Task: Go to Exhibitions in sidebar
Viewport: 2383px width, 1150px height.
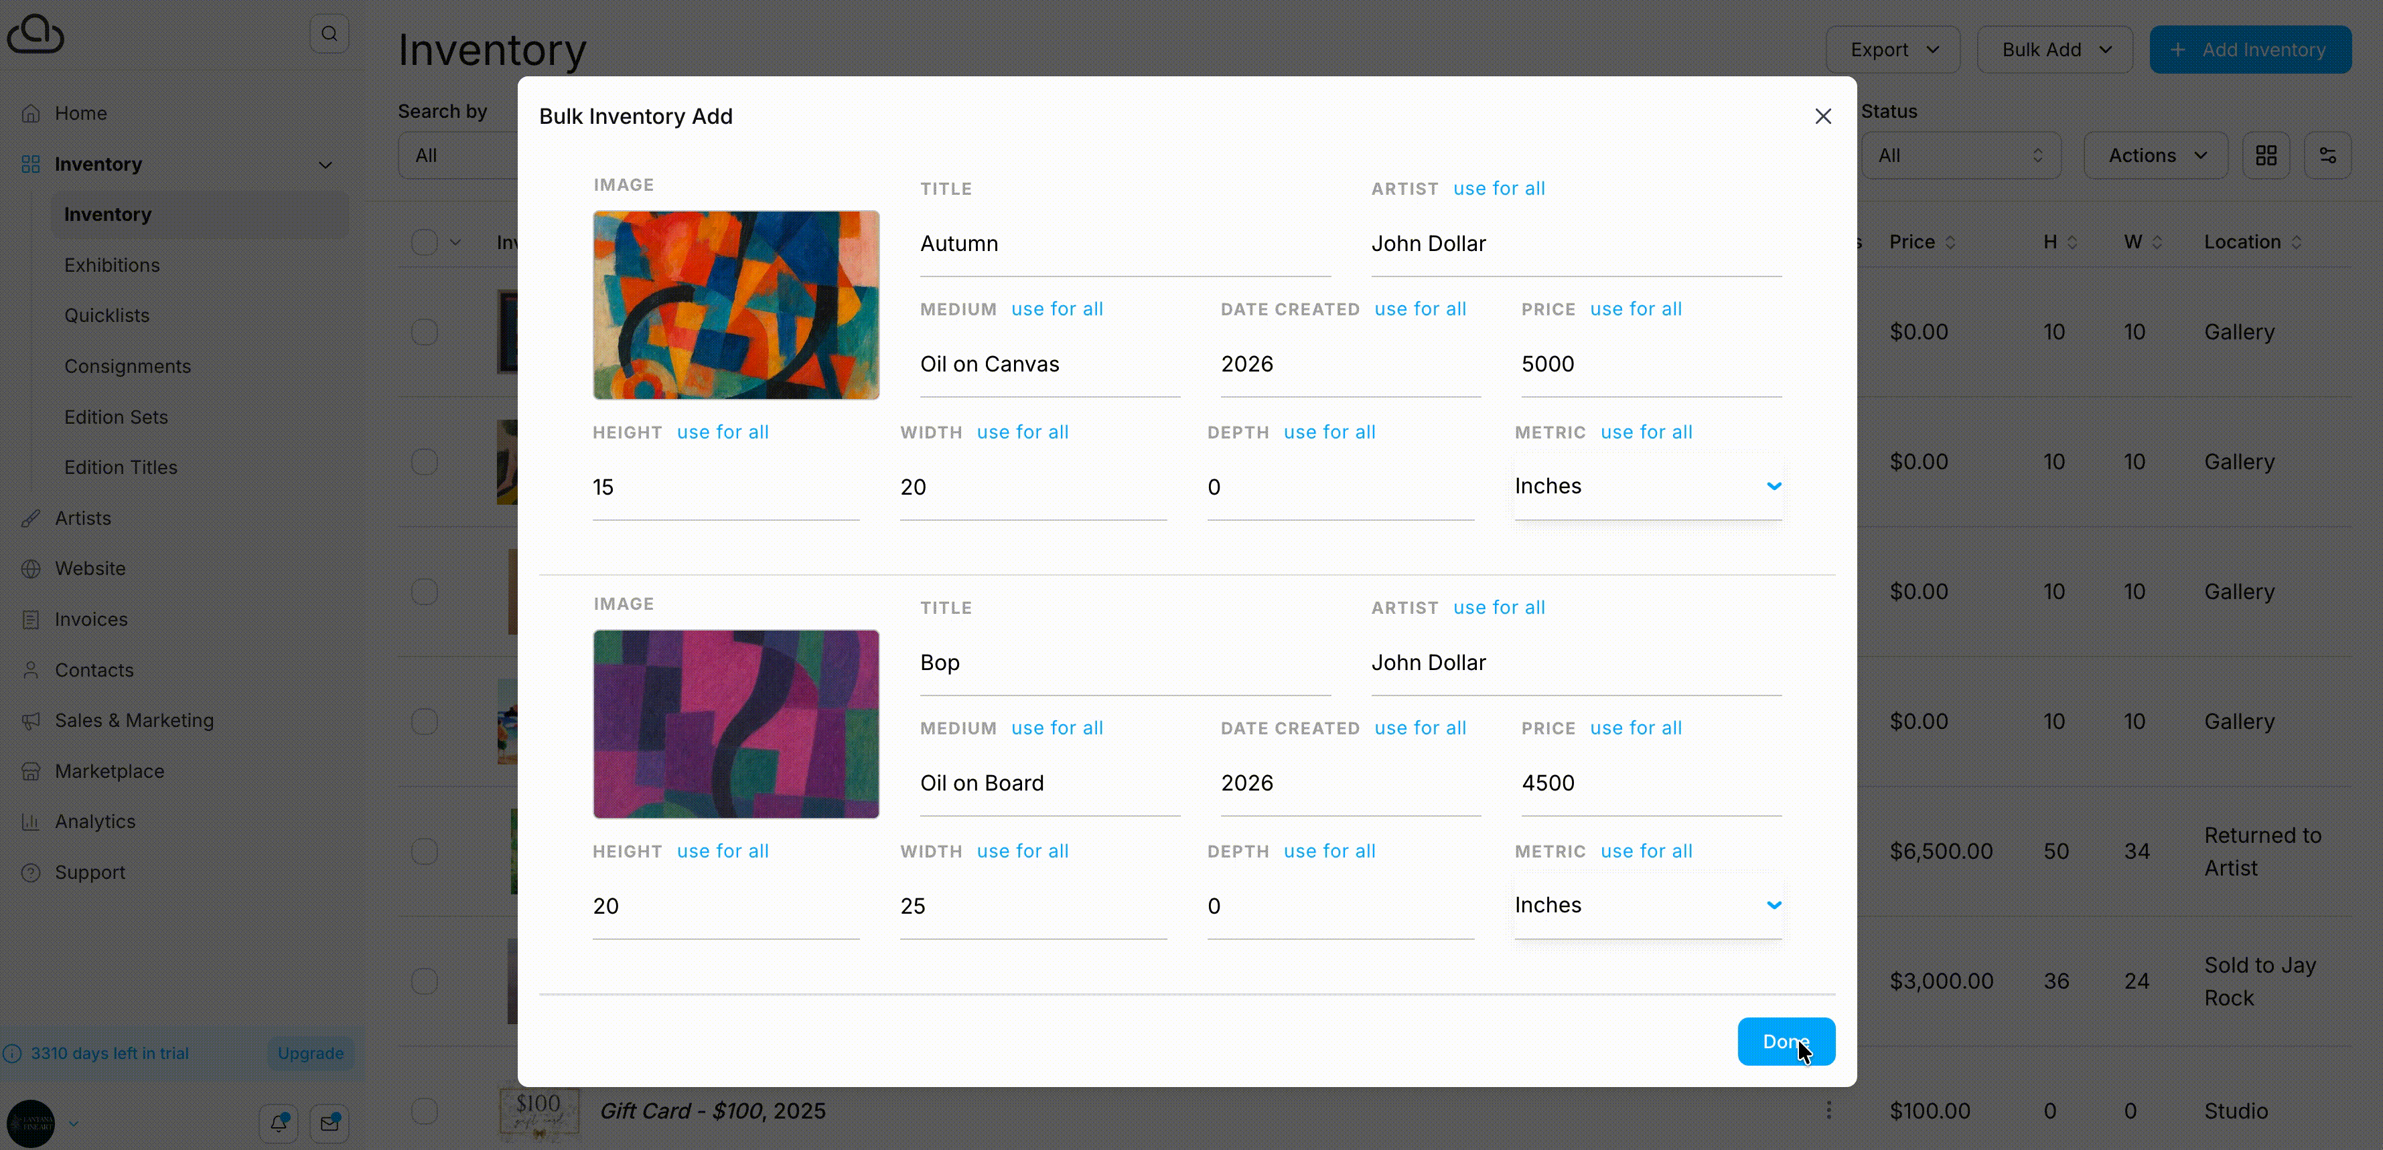Action: (112, 265)
